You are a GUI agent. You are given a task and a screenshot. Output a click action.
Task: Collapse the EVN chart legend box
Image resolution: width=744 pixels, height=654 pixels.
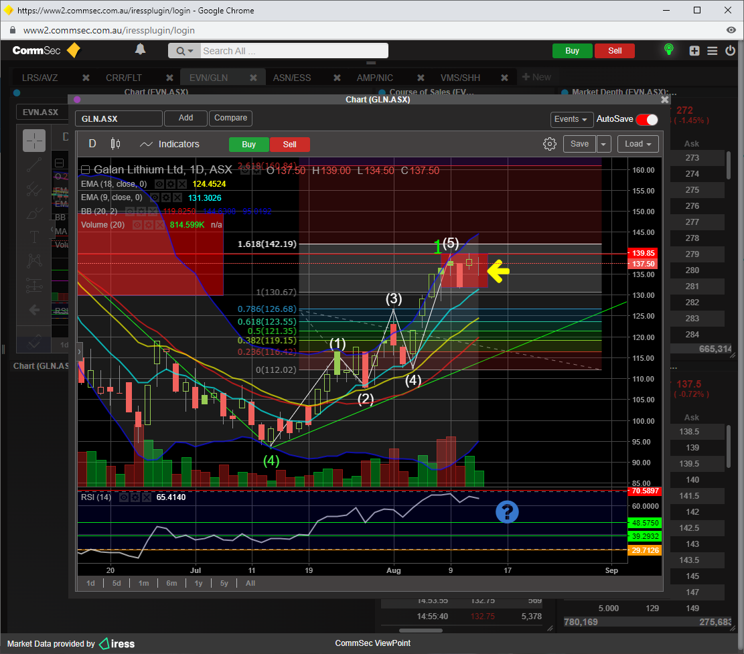(x=60, y=163)
